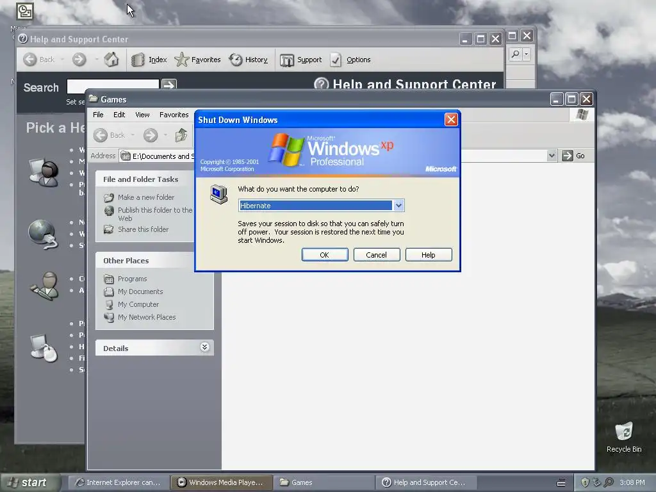Image resolution: width=656 pixels, height=492 pixels.
Task: Click support person icon in Help topics
Action: [44, 172]
